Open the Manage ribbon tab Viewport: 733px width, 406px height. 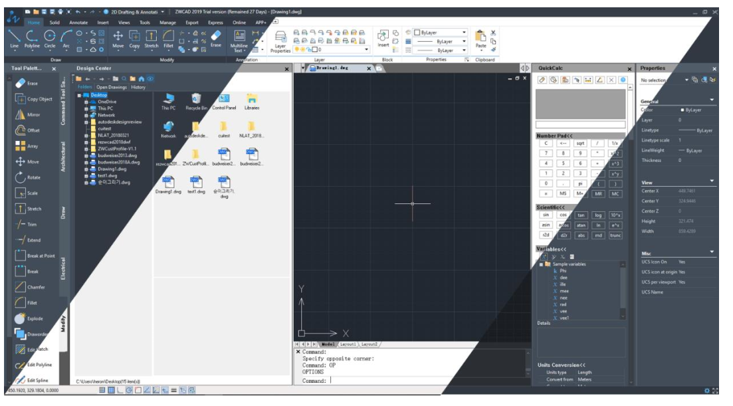point(168,23)
